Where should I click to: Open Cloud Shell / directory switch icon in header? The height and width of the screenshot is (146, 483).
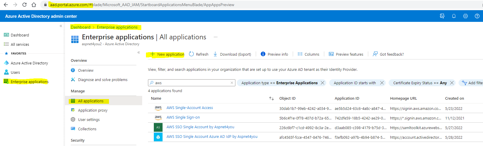pyautogui.click(x=442, y=16)
